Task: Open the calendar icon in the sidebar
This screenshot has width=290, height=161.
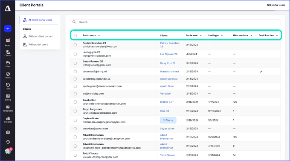Action: [x=8, y=132]
